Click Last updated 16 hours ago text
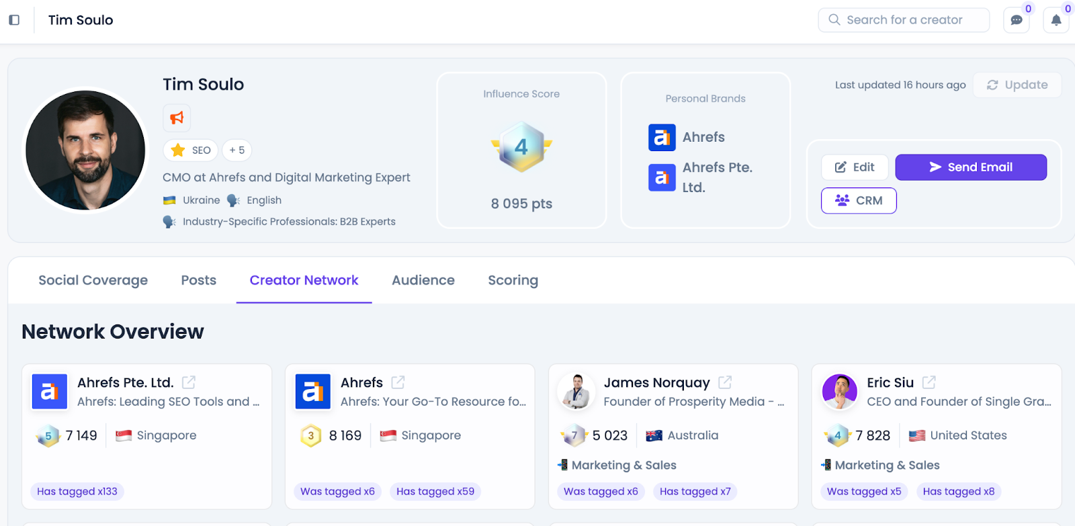 pos(900,85)
